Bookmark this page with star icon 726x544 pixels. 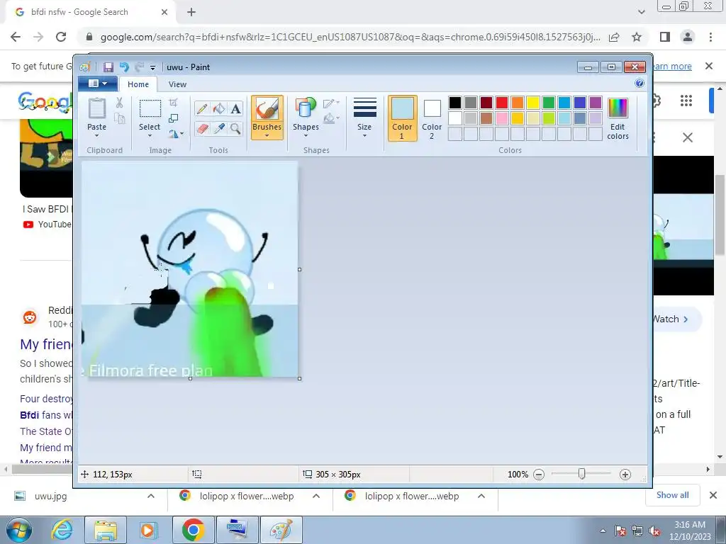[x=637, y=37]
